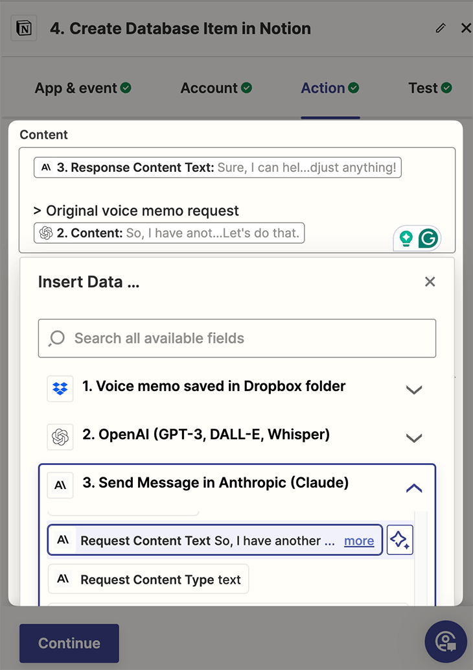Click the Content field label
Image resolution: width=473 pixels, height=670 pixels.
coord(43,135)
